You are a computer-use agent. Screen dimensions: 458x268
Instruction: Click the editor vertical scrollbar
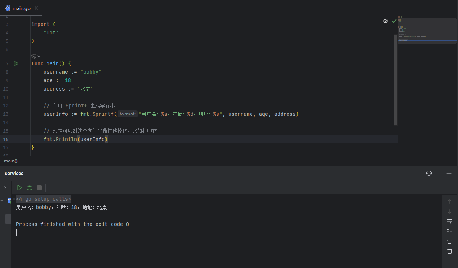click(x=395, y=80)
